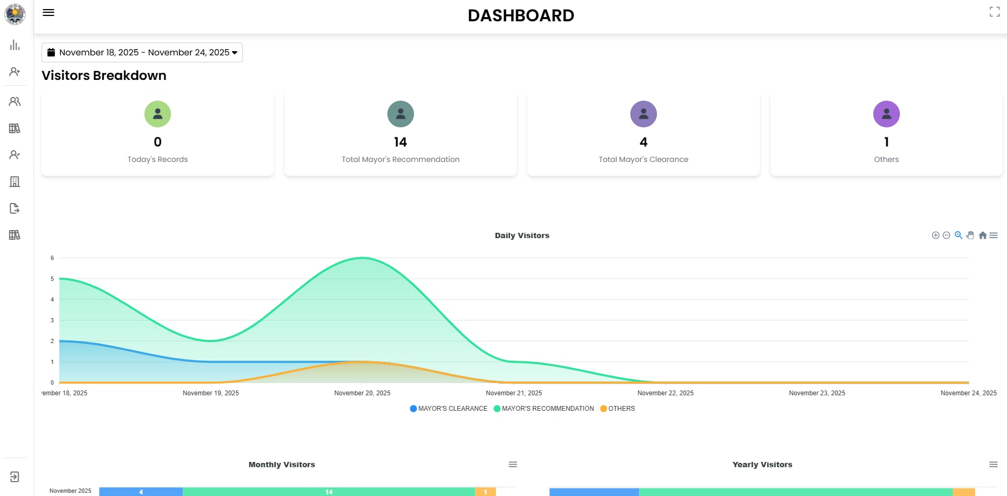Image resolution: width=1007 pixels, height=496 pixels.
Task: Click the green Mayor's Recommendation legend dot
Action: coord(497,409)
